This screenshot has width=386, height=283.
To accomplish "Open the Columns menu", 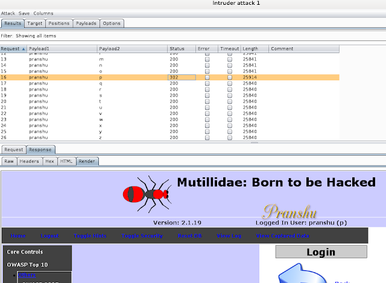I will pyautogui.click(x=43, y=13).
